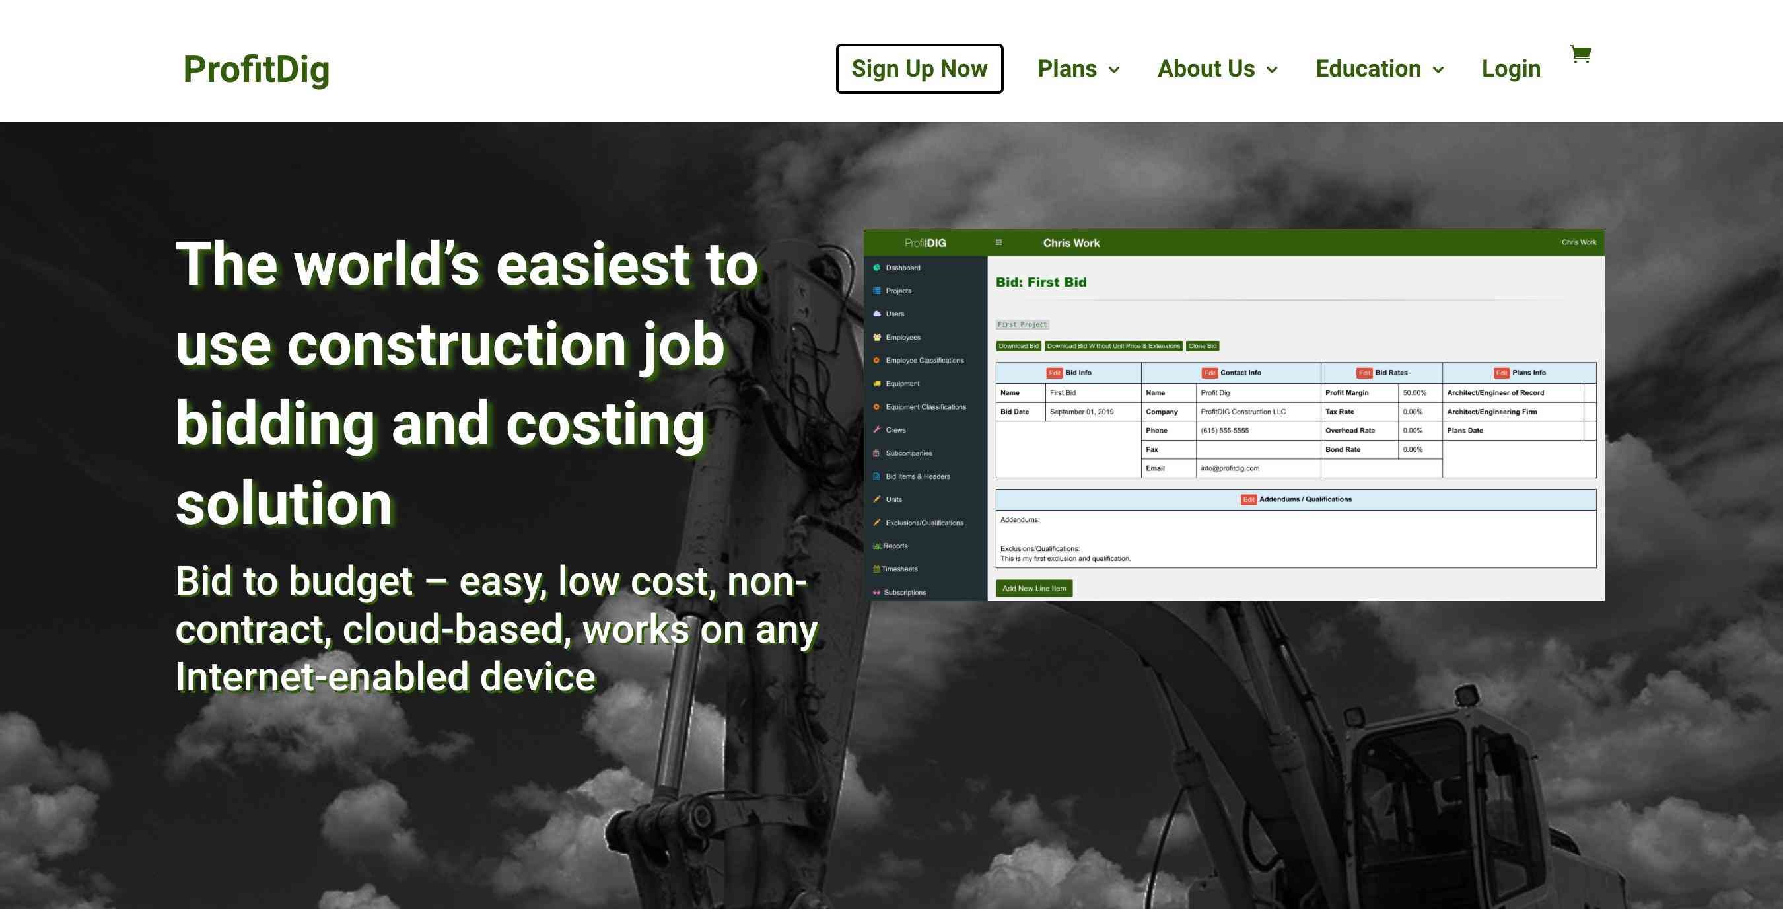Click the Edit button beside Bid Info
This screenshot has width=1783, height=909.
1054,373
